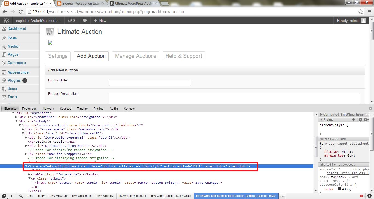Open the Help & Support tab
This screenshot has height=199, width=374.
pyautogui.click(x=184, y=56)
